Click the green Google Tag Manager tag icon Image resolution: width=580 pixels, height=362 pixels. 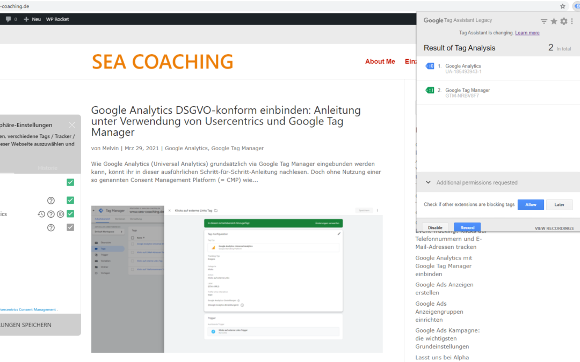(x=430, y=90)
